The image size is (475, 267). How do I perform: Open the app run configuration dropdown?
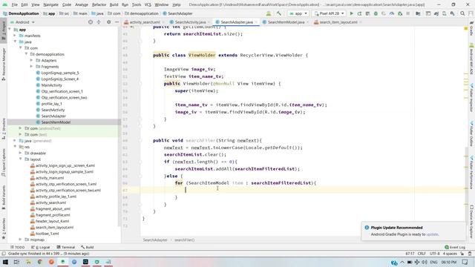pos(298,13)
